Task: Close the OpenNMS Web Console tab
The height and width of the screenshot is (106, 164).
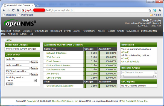Action: (x=33, y=5)
